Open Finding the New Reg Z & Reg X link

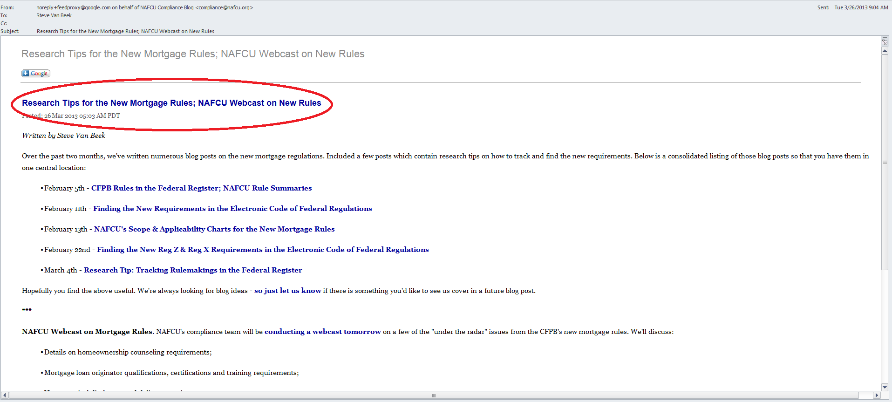tap(263, 250)
